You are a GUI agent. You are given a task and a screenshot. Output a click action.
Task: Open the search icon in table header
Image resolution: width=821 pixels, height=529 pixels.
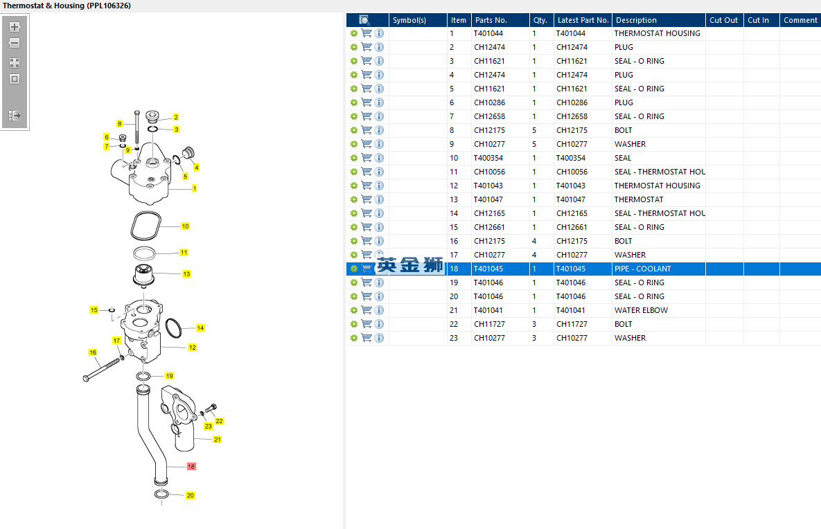point(364,20)
